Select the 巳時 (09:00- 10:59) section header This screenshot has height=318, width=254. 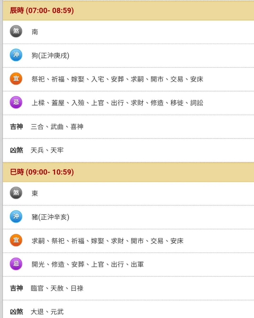point(42,172)
